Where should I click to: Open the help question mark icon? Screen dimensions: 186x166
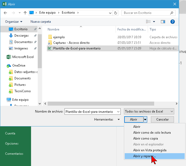(x=172, y=22)
